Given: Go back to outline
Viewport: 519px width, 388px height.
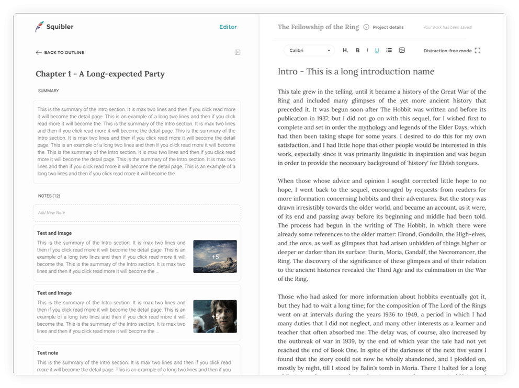Looking at the screenshot, I should (x=60, y=53).
